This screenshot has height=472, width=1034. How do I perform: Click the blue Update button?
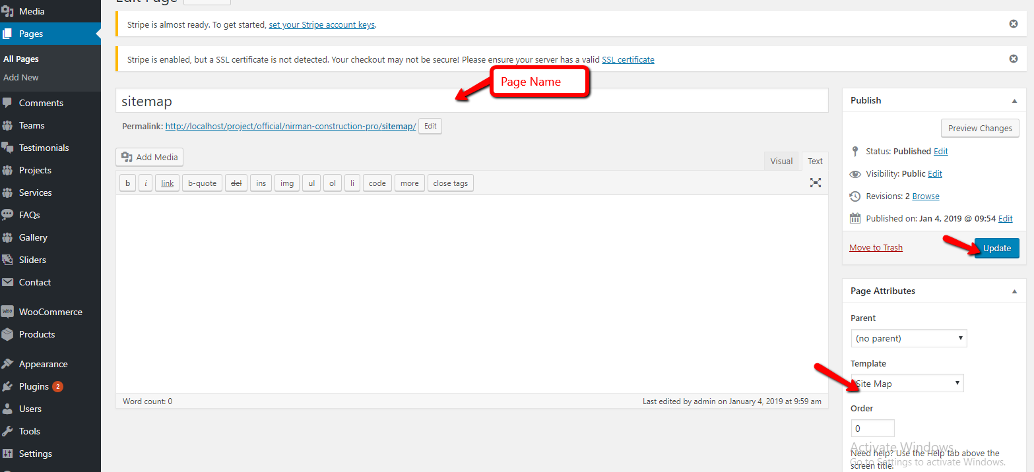coord(996,248)
